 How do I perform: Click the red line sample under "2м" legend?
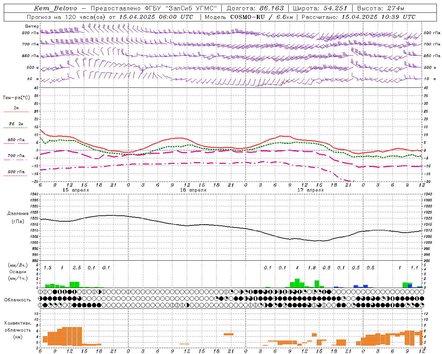click(x=16, y=112)
